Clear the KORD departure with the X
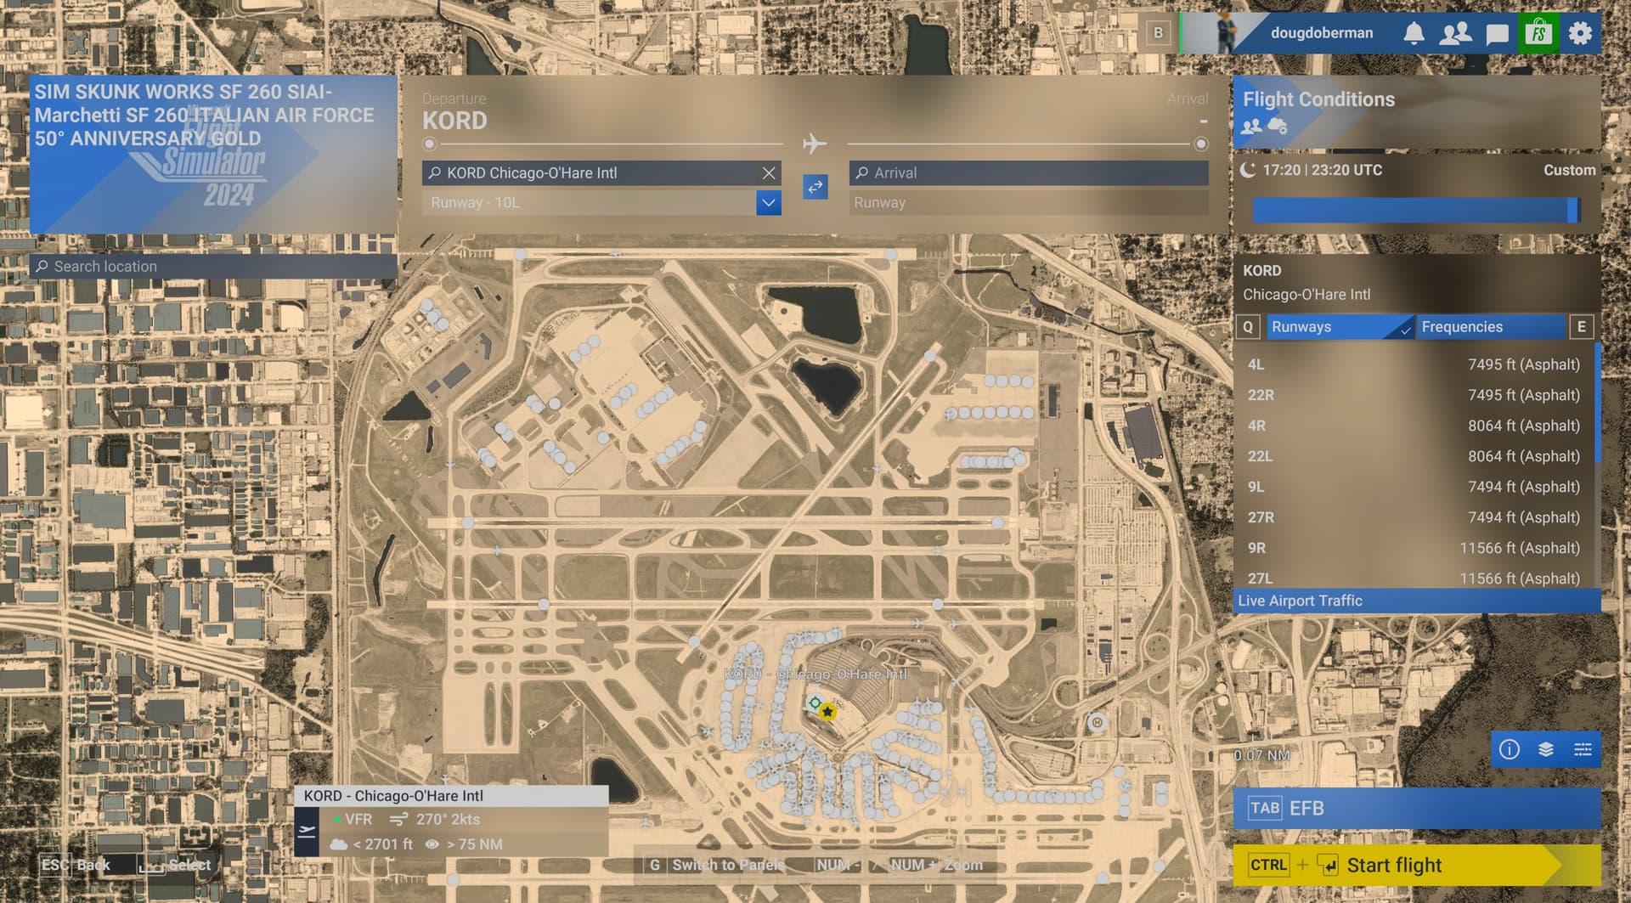The image size is (1631, 903). [x=769, y=172]
